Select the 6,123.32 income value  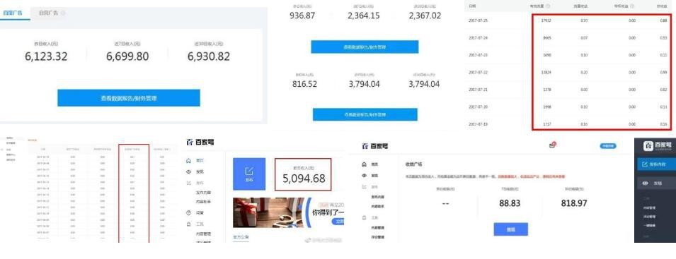pos(46,56)
